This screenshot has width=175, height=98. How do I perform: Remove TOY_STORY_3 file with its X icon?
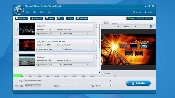pos(96,41)
